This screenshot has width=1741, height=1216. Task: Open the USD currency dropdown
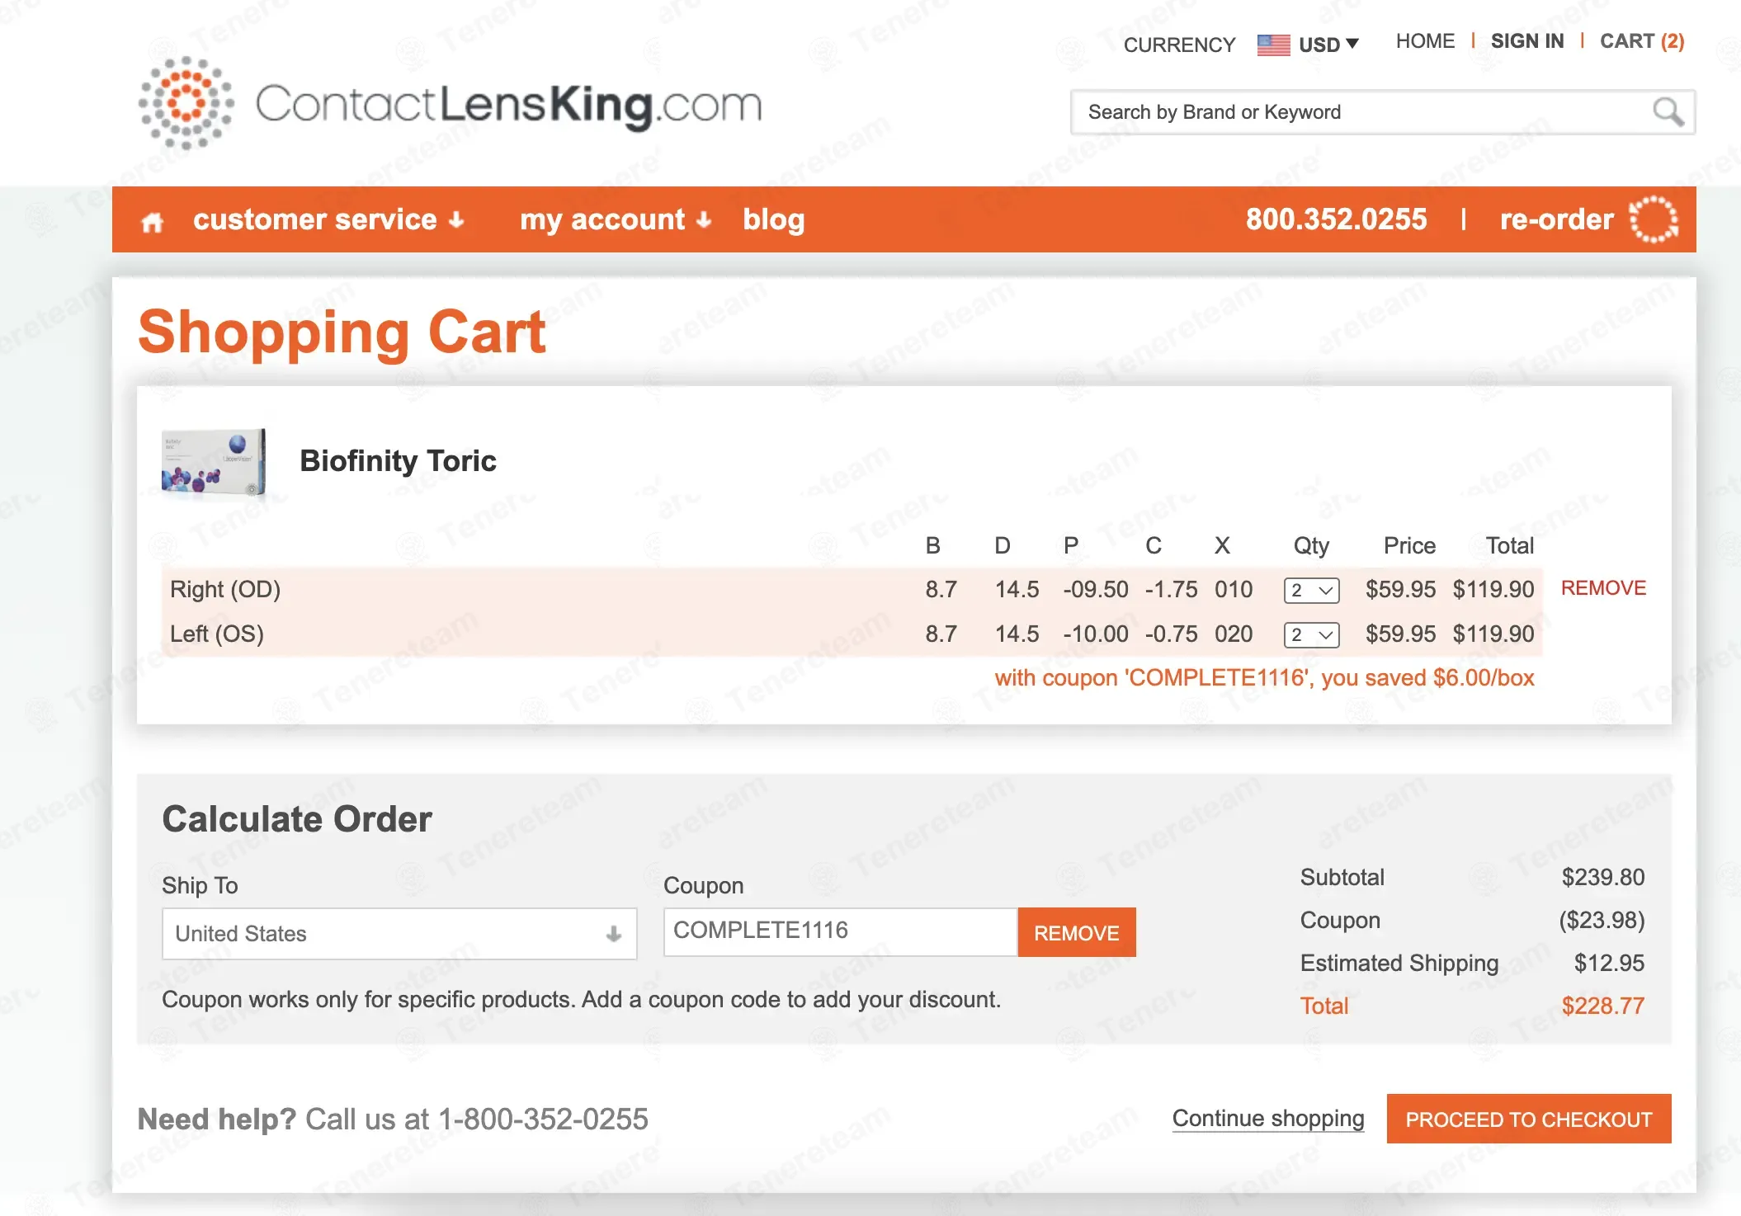(1328, 45)
